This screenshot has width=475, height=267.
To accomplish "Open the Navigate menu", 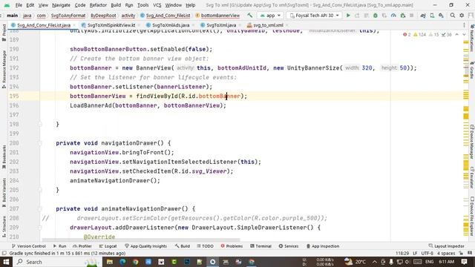I will tap(61, 5).
